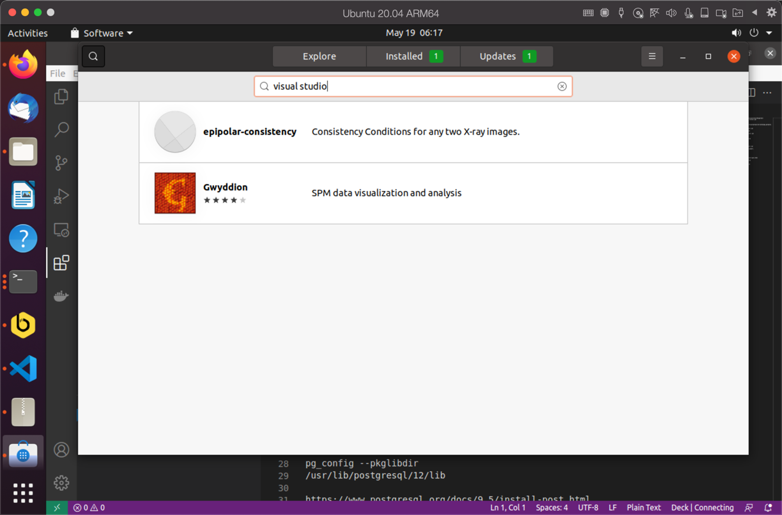The height and width of the screenshot is (515, 782).
Task: Toggle the search button in Software header
Action: click(x=93, y=56)
